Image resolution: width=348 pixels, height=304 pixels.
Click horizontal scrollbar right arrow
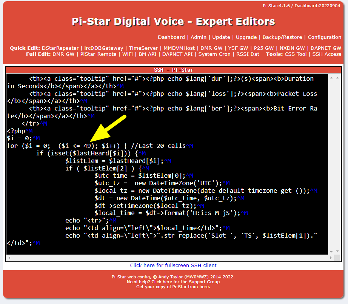[x=331, y=258]
